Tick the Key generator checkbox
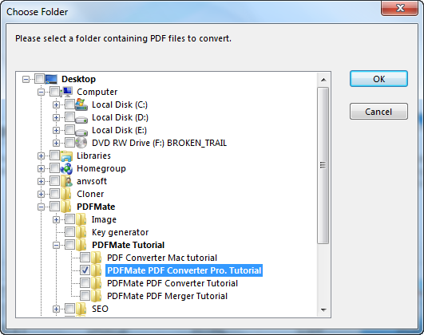The image size is (424, 335). click(69, 232)
